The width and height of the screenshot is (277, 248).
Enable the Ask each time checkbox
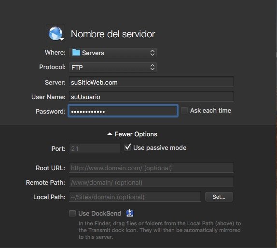click(x=184, y=111)
